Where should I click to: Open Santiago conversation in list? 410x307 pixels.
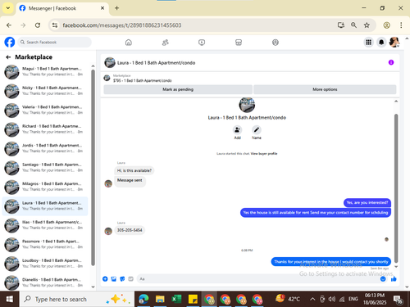[x=45, y=168]
